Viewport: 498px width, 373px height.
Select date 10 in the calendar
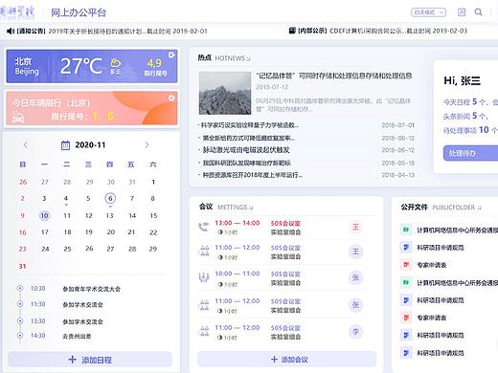point(44,215)
